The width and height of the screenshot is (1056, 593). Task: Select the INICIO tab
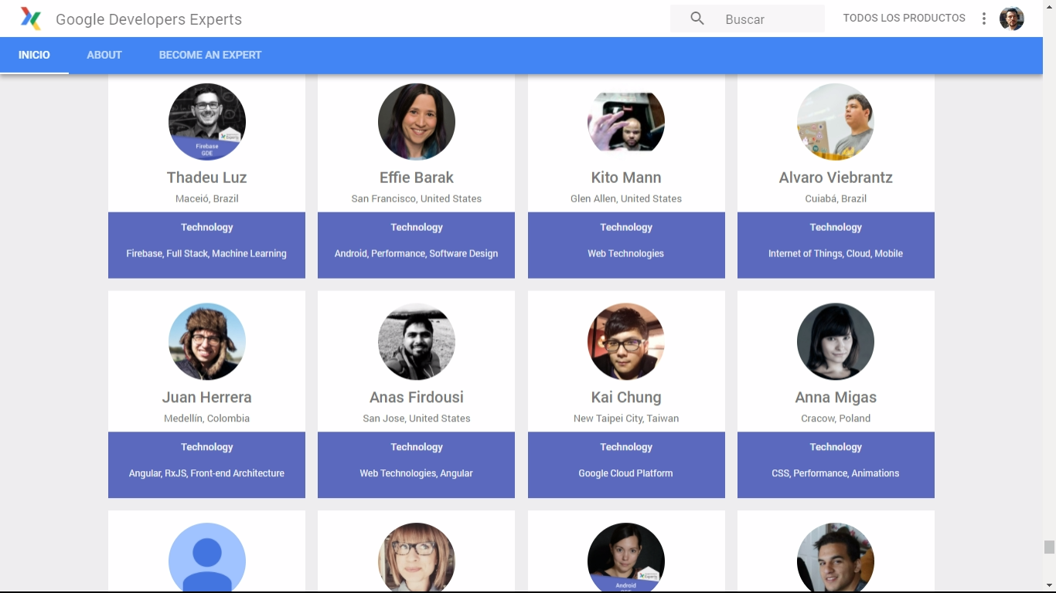coord(34,55)
